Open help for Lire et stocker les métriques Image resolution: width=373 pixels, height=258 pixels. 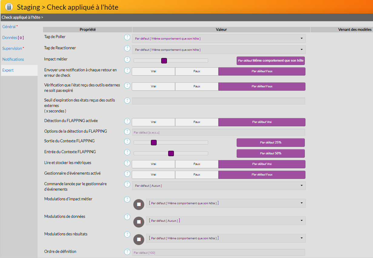tap(127, 163)
